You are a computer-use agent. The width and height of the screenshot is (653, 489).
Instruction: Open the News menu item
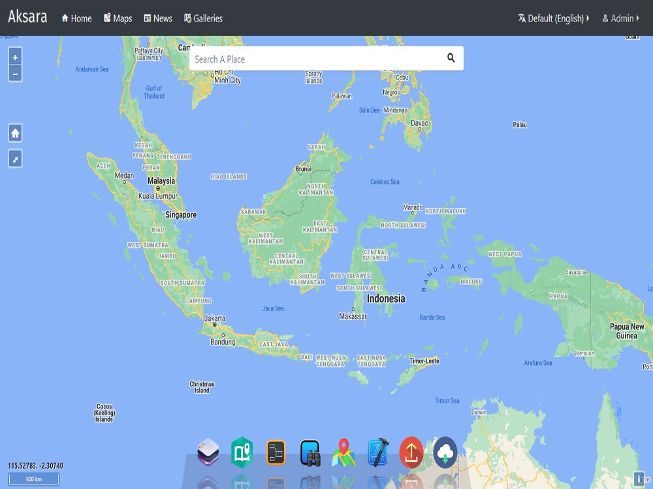(158, 18)
